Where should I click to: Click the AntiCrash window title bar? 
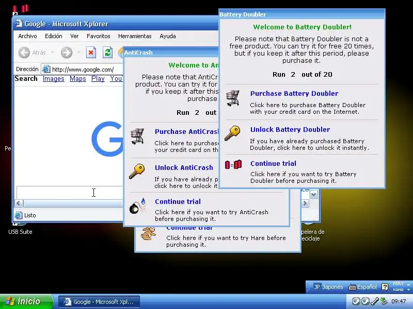pyautogui.click(x=171, y=53)
